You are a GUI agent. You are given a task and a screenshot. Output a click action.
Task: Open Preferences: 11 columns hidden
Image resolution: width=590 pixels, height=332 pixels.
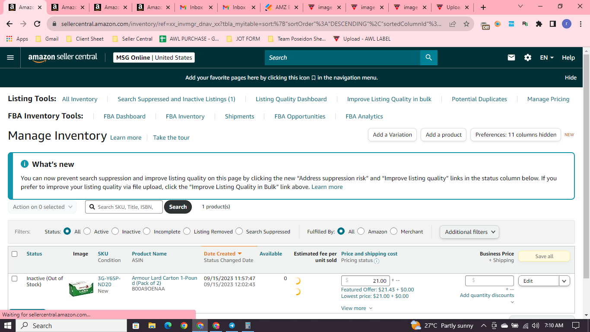516,134
